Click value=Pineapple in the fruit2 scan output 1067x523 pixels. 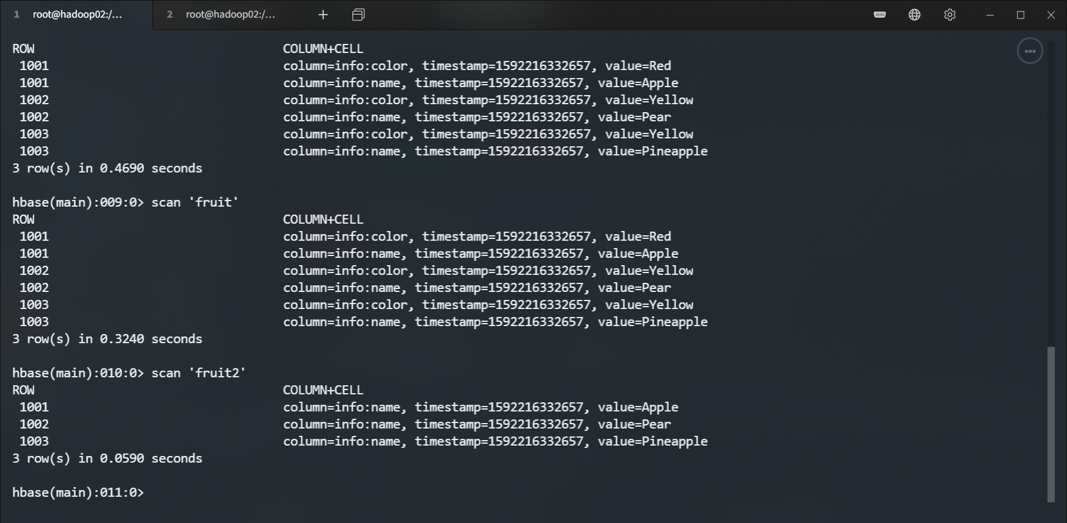[652, 441]
